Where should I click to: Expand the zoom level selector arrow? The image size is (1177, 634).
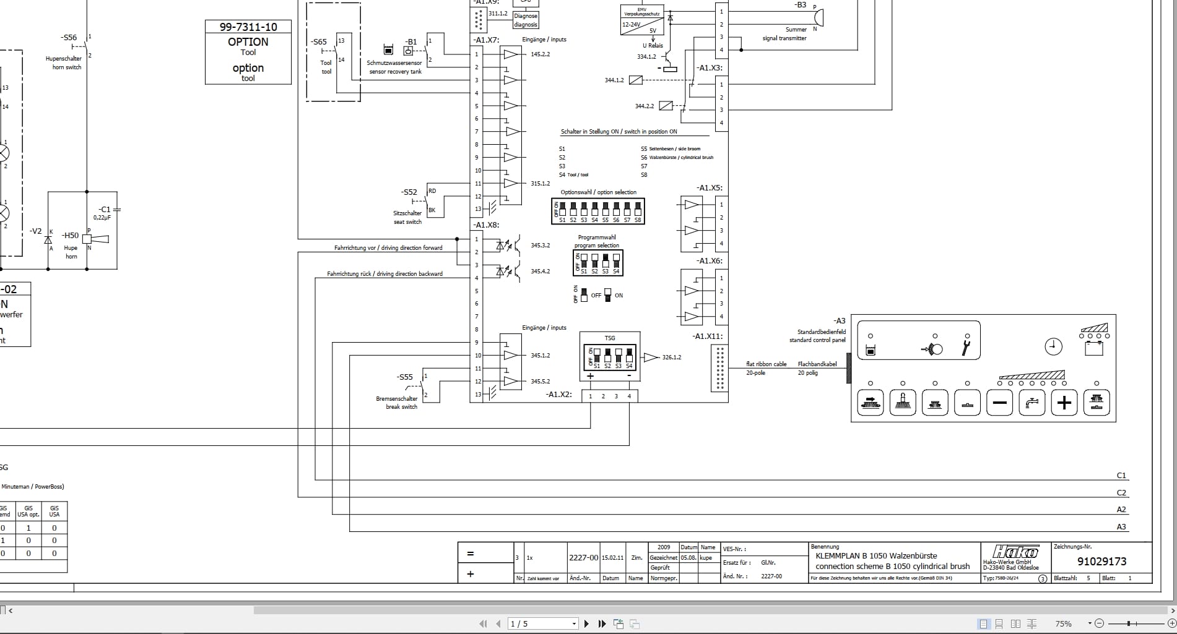coord(1090,623)
